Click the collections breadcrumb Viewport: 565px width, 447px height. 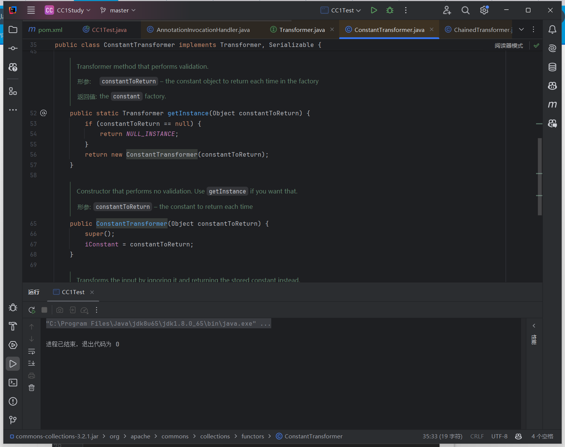tap(215, 436)
